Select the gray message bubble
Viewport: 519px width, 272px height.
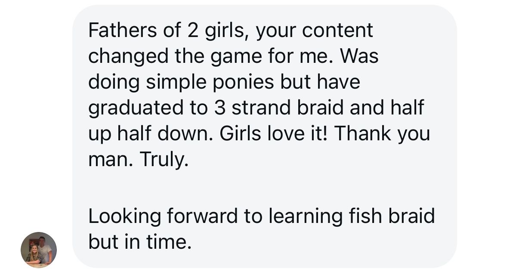click(x=264, y=136)
